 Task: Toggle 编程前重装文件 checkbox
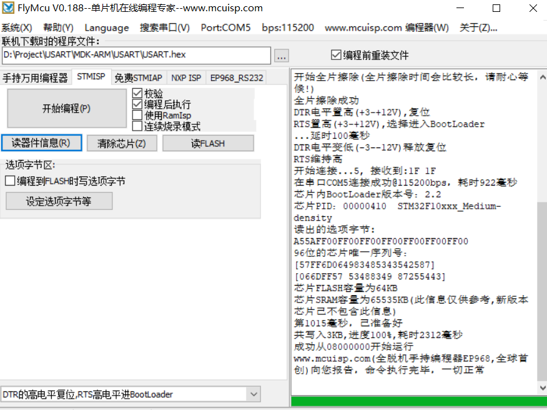coord(335,55)
